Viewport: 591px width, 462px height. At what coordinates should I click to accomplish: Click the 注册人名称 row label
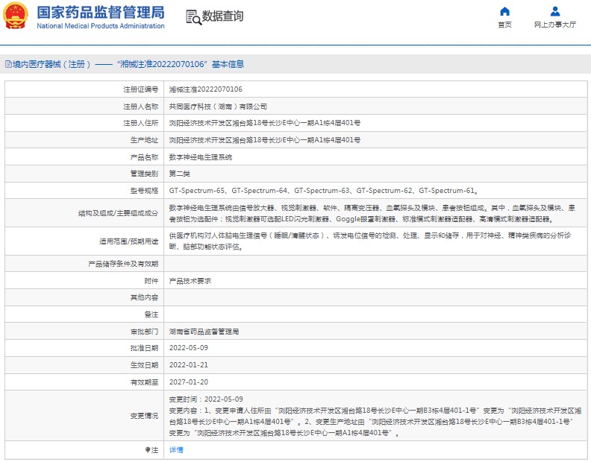coord(140,107)
